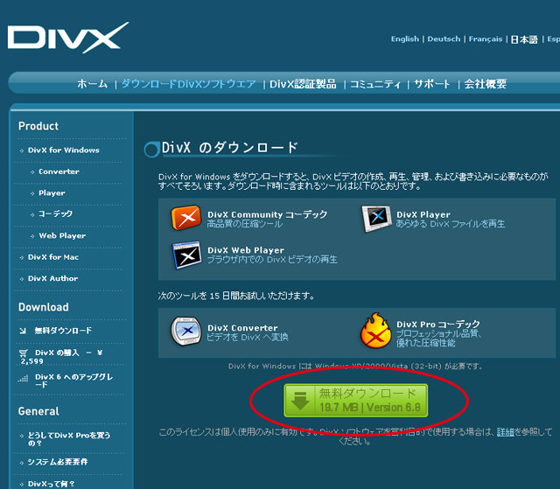Open the ホーム navigation item
Image resolution: width=560 pixels, height=489 pixels.
pos(92,84)
